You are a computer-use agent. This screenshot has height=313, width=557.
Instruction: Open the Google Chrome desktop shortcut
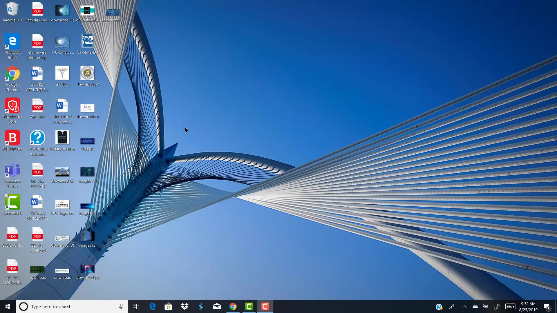coord(12,79)
